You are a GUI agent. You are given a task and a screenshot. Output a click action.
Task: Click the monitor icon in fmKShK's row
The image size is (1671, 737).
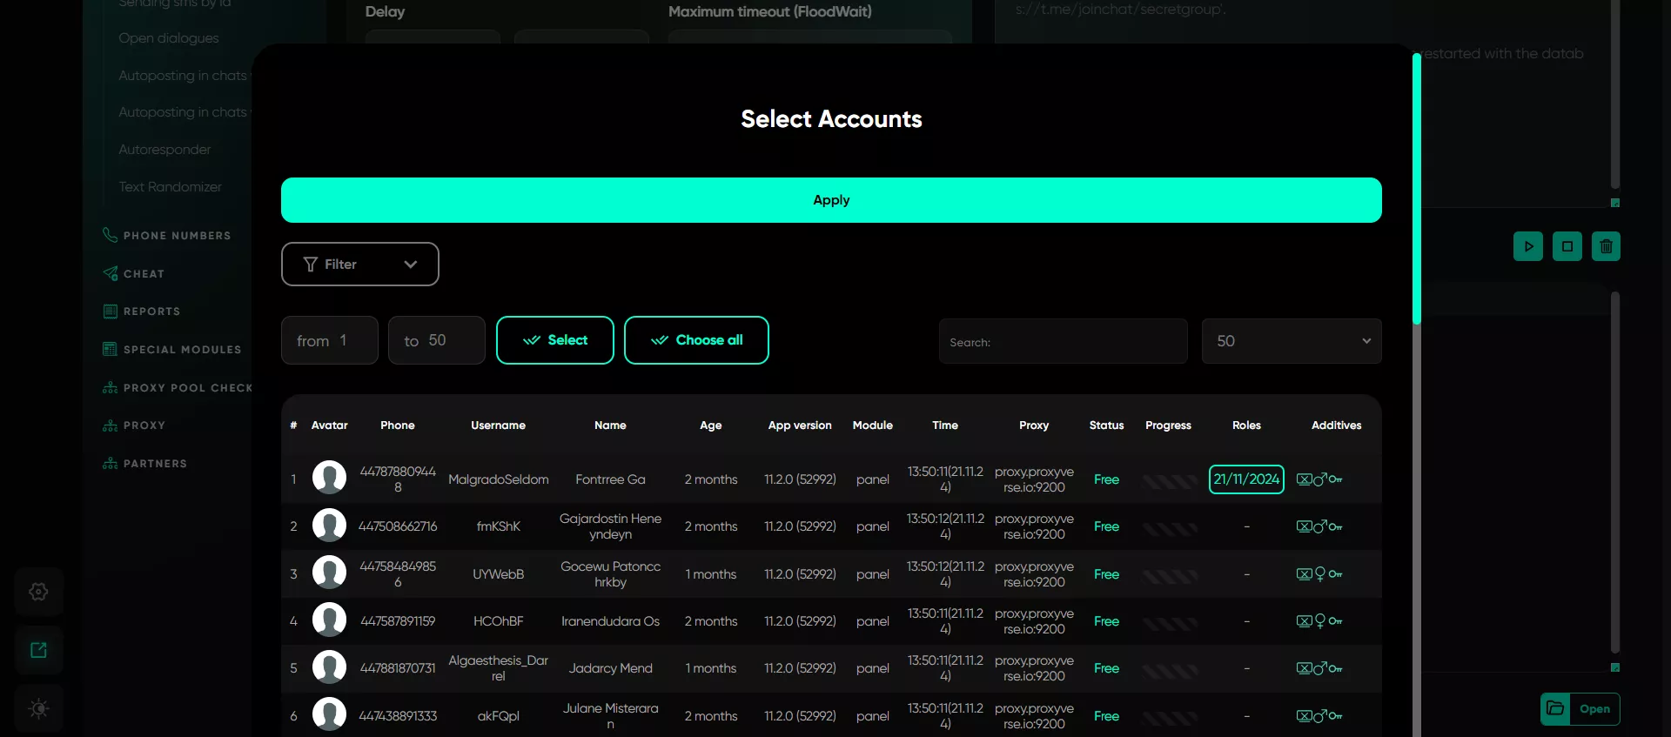click(x=1304, y=526)
